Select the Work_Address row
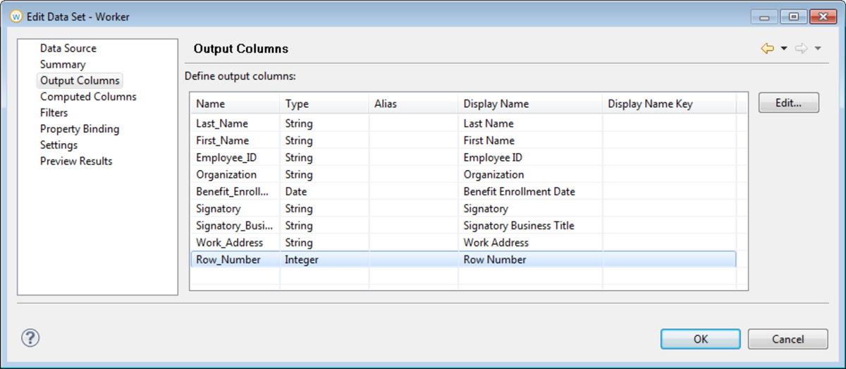 tap(463, 242)
